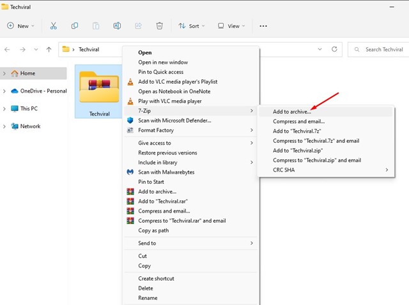Click the Rename icon in toolbar
This screenshot has width=409, height=305.
[x=117, y=26]
